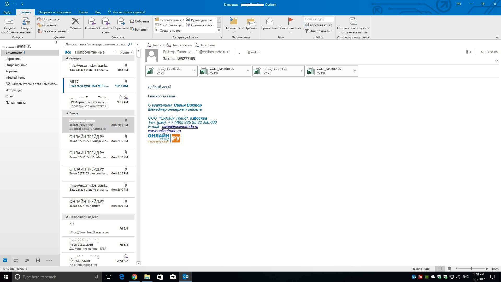Open more navigation options dots
The height and width of the screenshot is (282, 501).
(49, 260)
